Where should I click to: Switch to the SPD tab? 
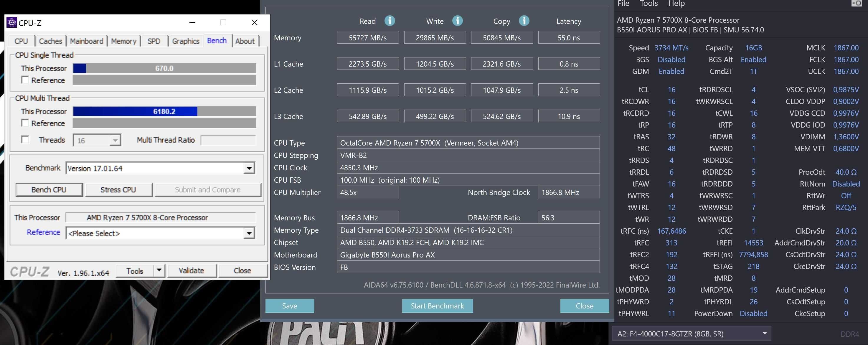[154, 41]
